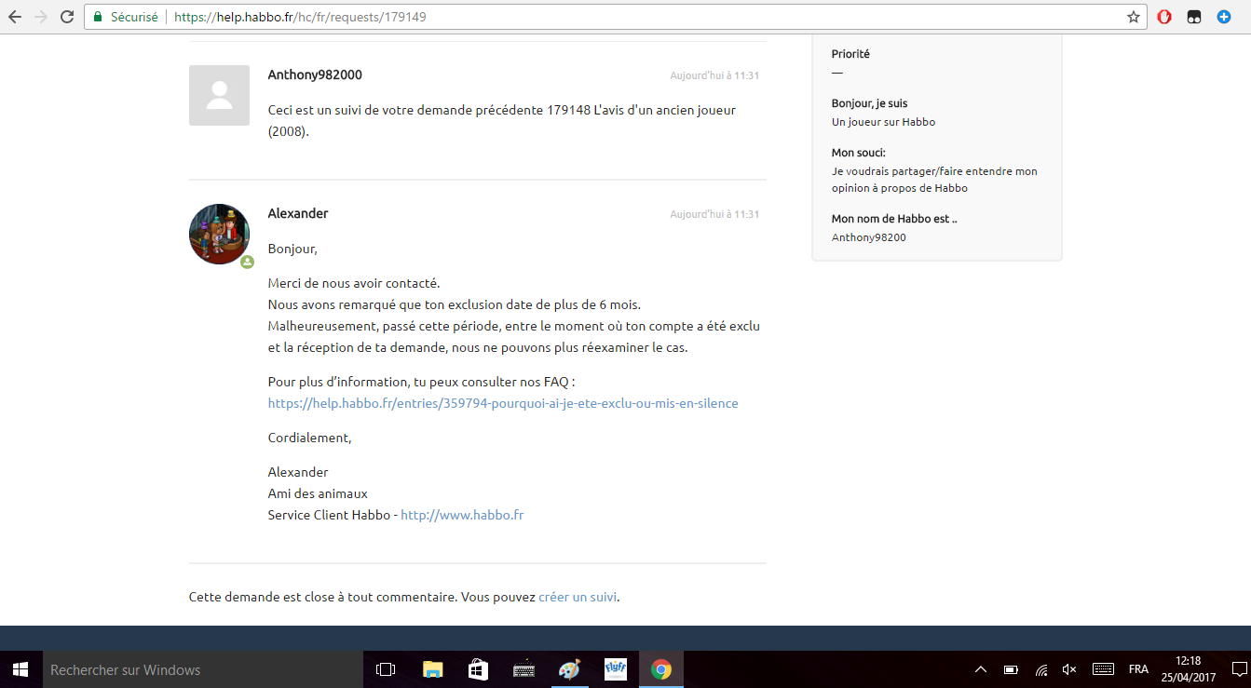Open the http://www.habbo.fr link
Screen dimensions: 1251x688
pos(462,515)
